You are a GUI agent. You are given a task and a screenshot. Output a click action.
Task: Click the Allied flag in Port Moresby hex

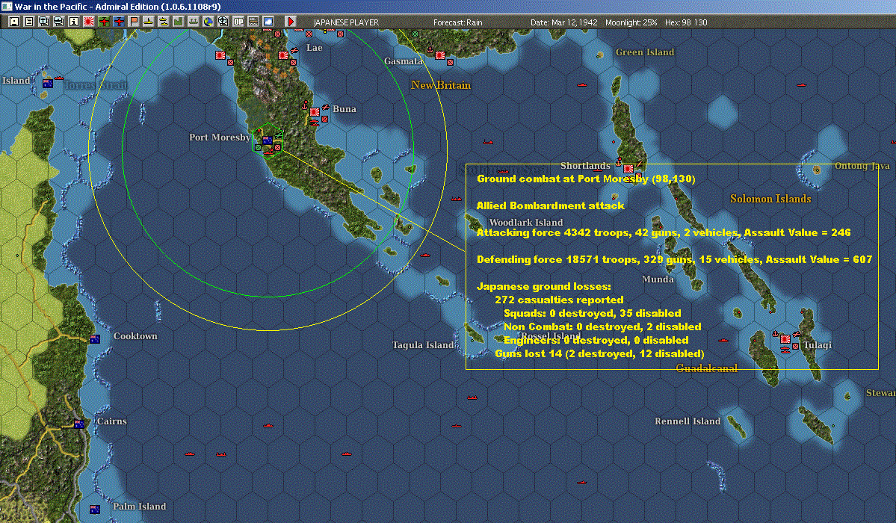point(267,140)
